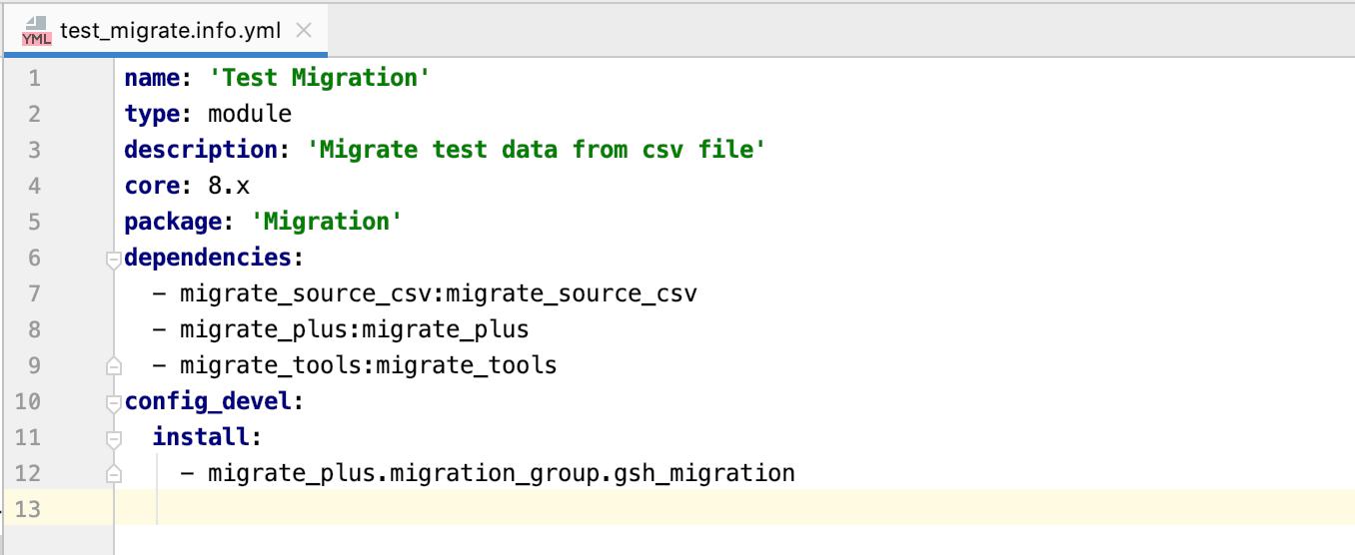The width and height of the screenshot is (1355, 555).
Task: Click line number 6 in the gutter
Action: 35,258
